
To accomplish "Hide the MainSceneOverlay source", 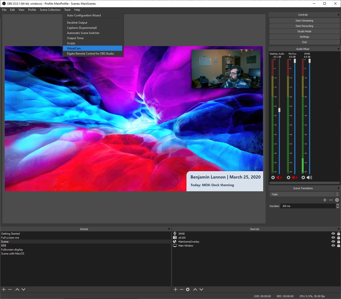I will click(x=333, y=241).
